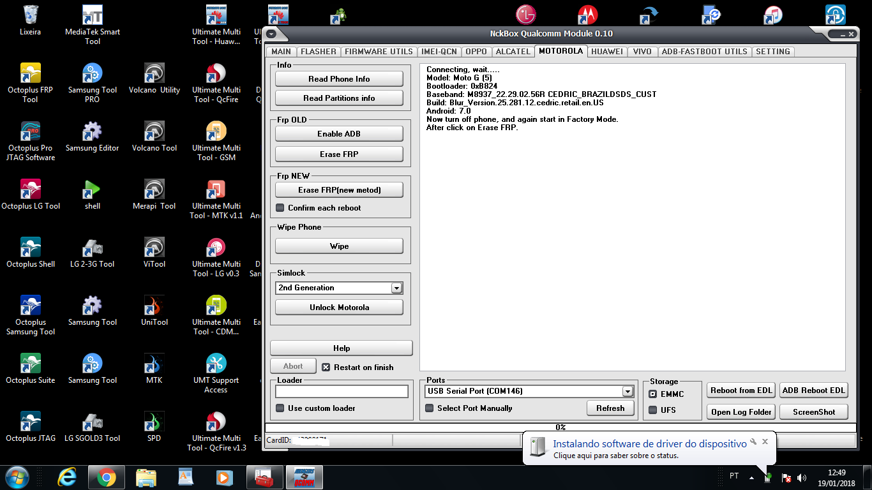The image size is (872, 490).
Task: Launch the LG logo desktop shortcut
Action: click(526, 14)
